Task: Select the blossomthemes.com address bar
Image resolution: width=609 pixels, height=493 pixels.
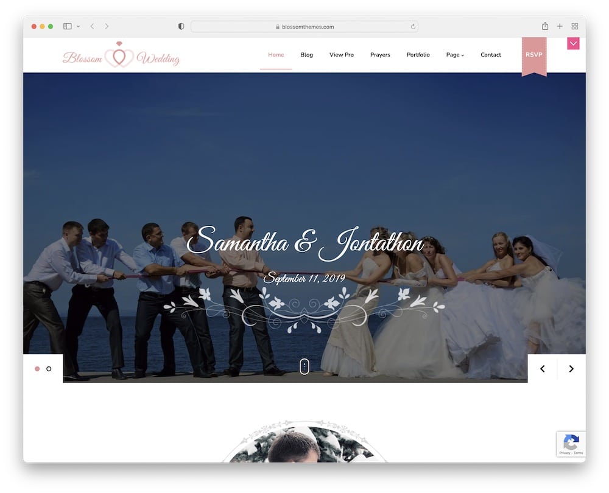Action: pos(304,26)
